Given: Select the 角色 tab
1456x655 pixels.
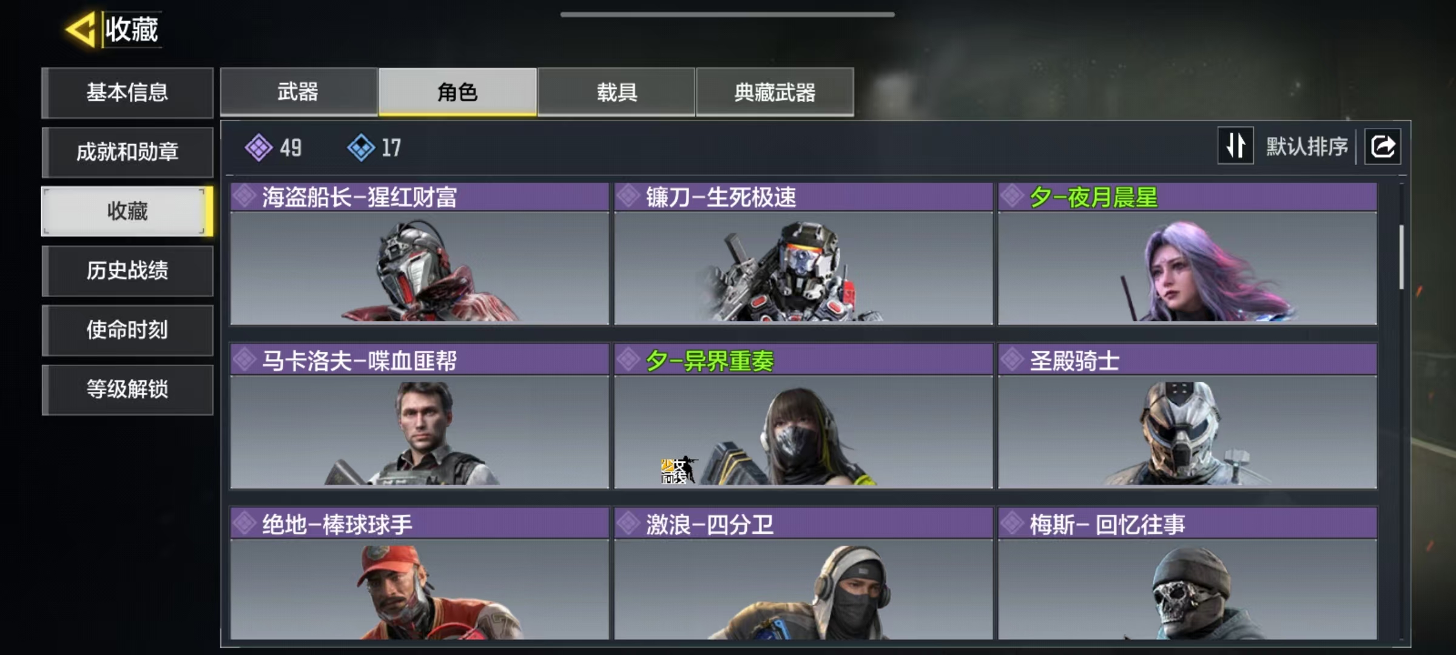Looking at the screenshot, I should click(457, 92).
